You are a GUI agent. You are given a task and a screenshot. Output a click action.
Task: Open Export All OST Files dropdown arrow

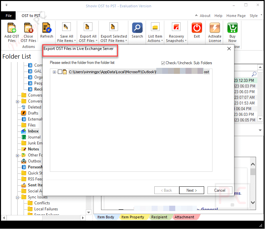point(96,41)
